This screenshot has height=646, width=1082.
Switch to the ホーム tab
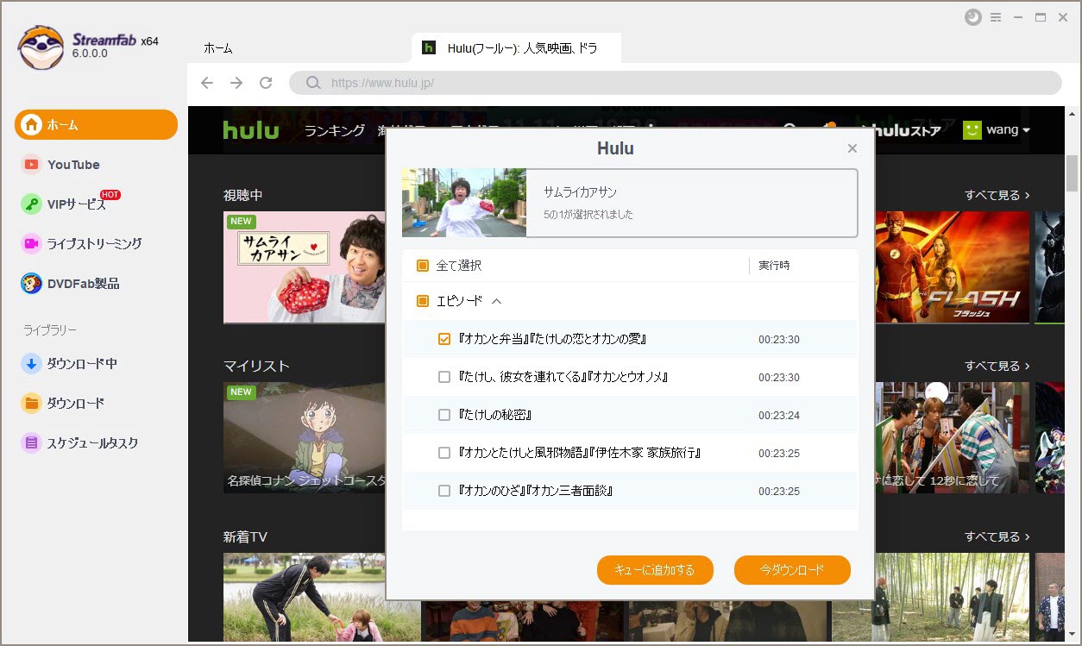tap(218, 48)
